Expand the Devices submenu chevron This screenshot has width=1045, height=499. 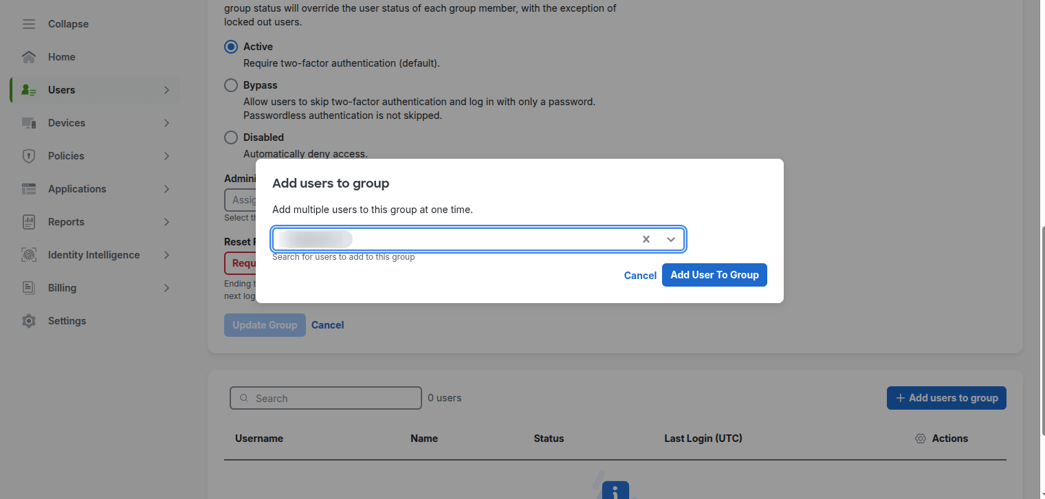click(x=166, y=123)
